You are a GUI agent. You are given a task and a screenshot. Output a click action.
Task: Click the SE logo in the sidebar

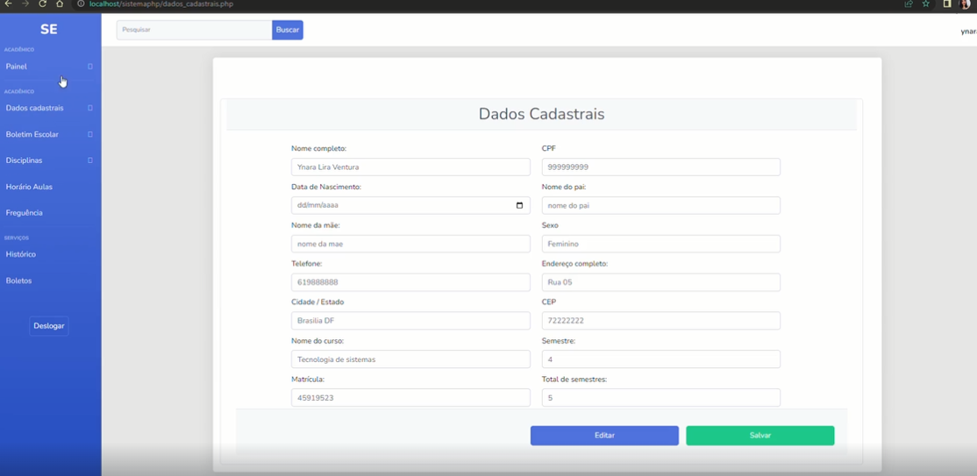49,29
